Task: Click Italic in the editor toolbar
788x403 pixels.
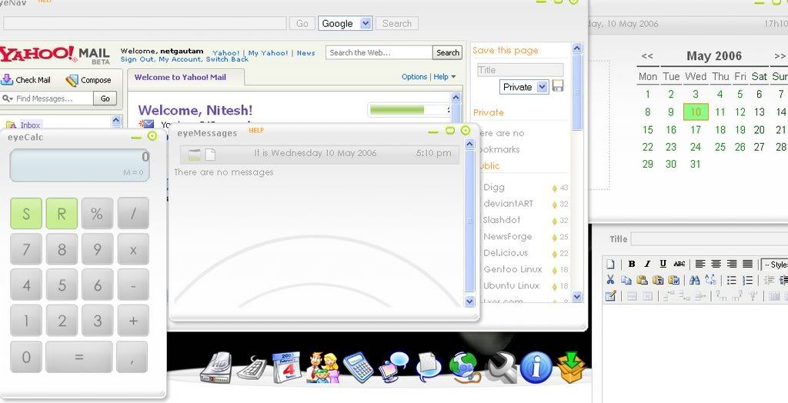Action: coord(647,264)
